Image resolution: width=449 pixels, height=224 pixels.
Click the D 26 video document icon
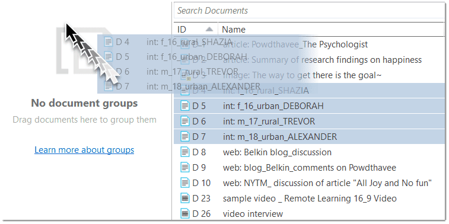(185, 214)
